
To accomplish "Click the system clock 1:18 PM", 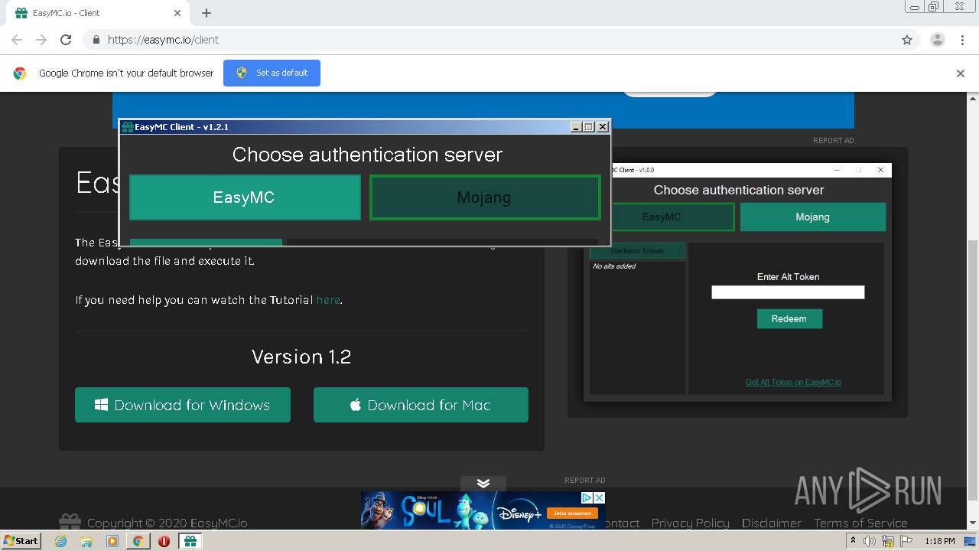I will pyautogui.click(x=939, y=541).
